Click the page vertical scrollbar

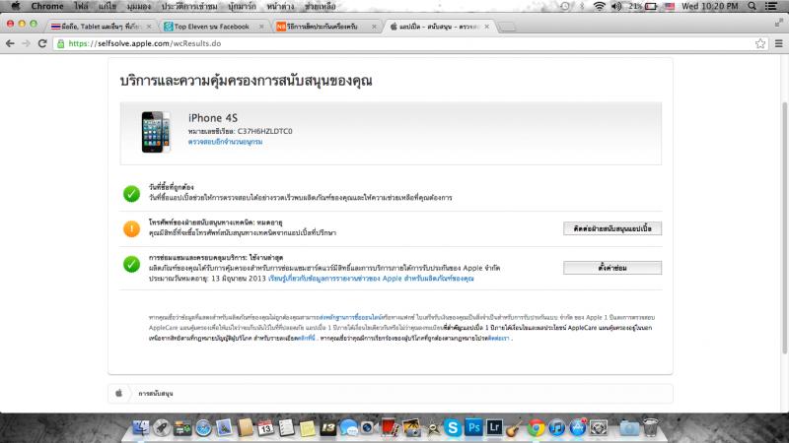[784, 226]
